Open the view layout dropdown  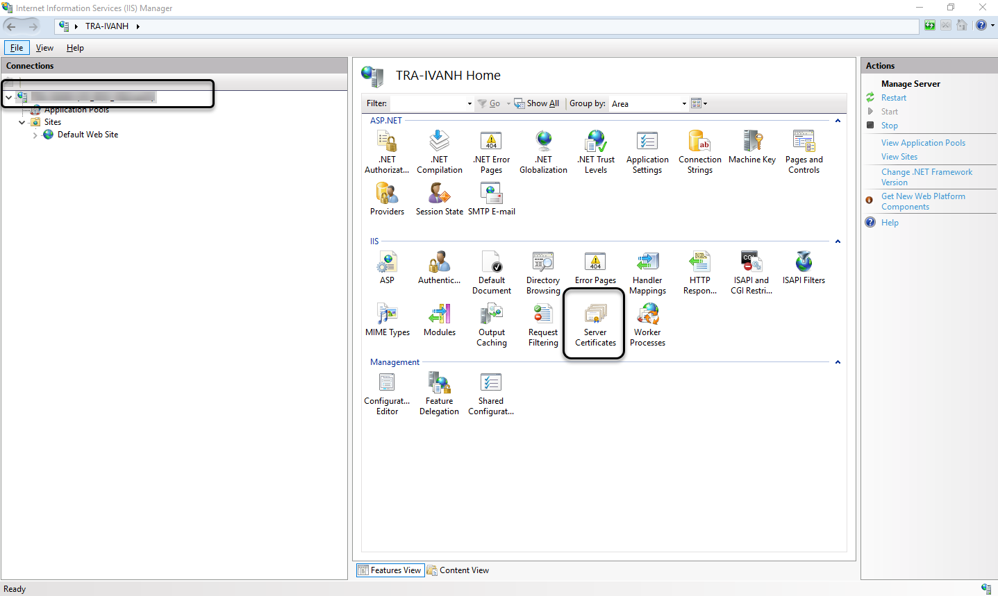[699, 103]
